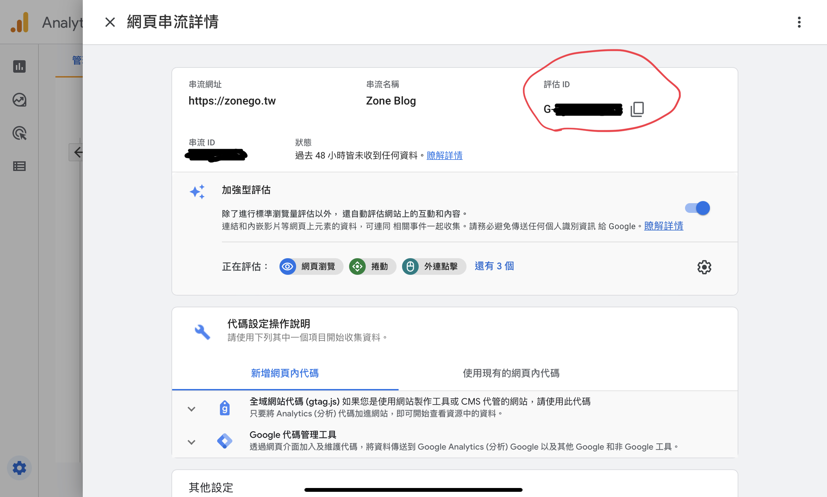Switch to the 新增網頁內代碼 tab
Screen dimensions: 827x497
[x=285, y=373]
